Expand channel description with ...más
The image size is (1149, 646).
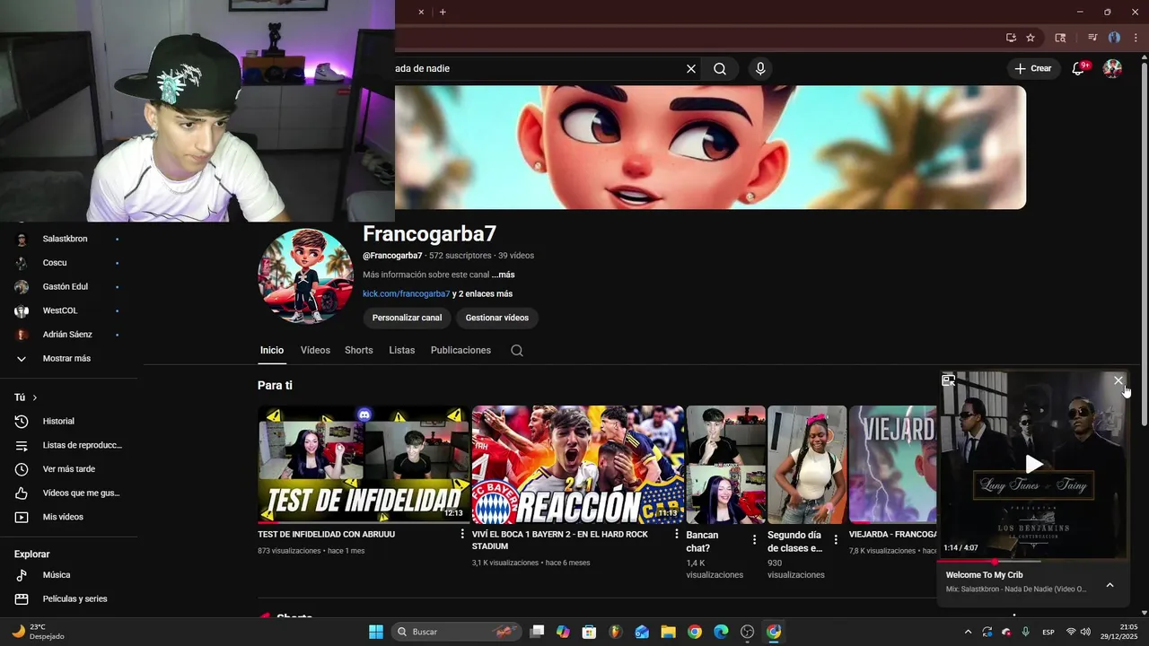coord(504,275)
